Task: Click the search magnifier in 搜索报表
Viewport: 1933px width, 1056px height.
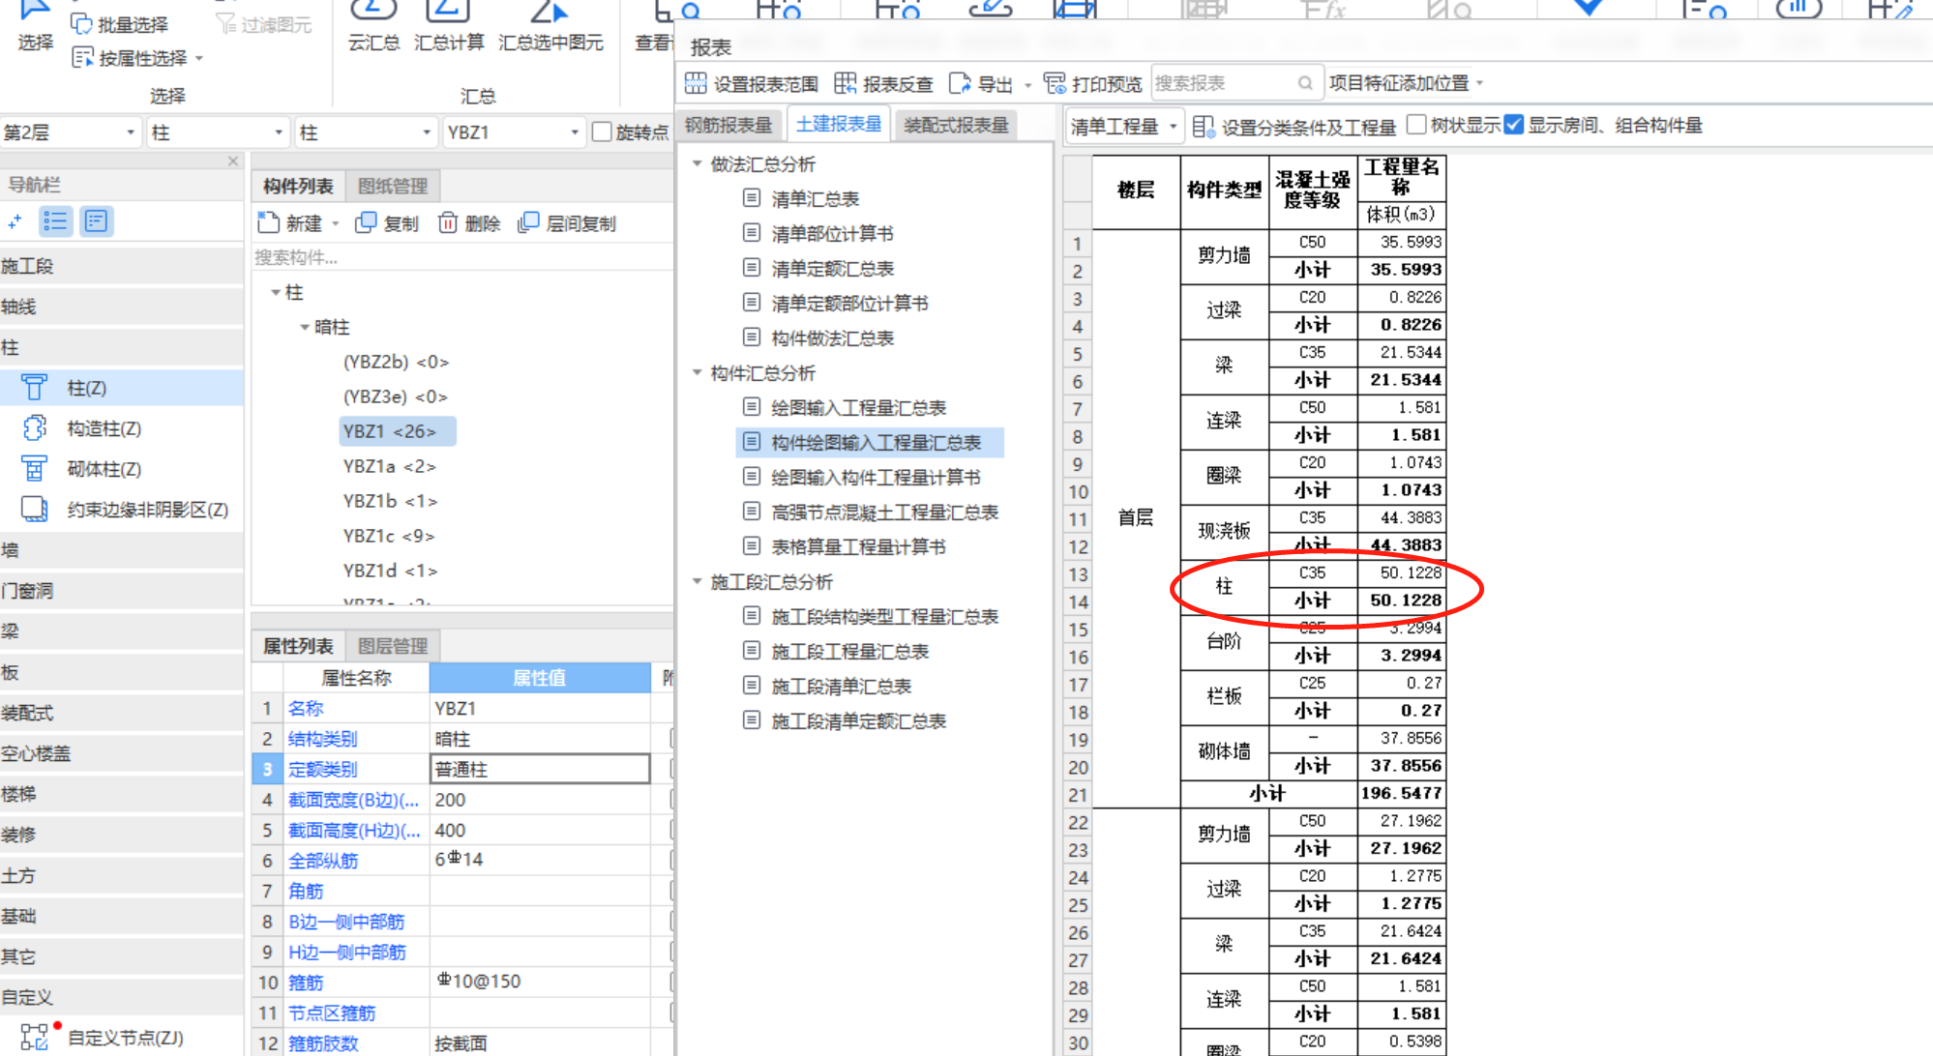Action: tap(1305, 83)
